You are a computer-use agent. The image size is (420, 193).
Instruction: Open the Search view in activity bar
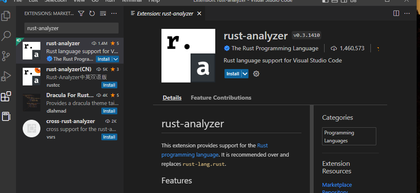coord(6,36)
